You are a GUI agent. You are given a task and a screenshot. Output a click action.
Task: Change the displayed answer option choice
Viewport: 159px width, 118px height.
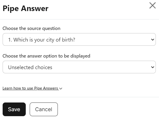79,67
